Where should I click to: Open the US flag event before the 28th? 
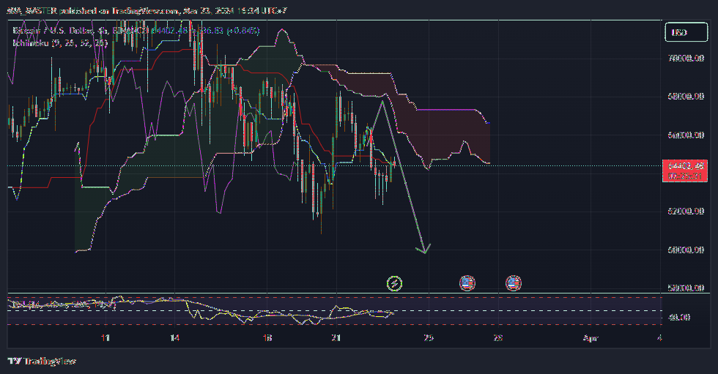(467, 283)
